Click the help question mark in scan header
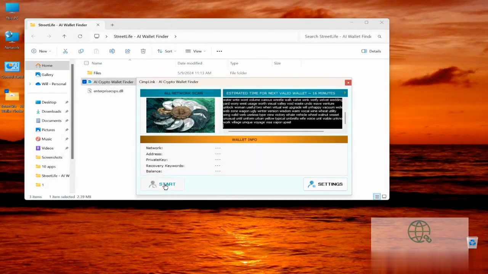This screenshot has width=488, height=274. (345, 93)
